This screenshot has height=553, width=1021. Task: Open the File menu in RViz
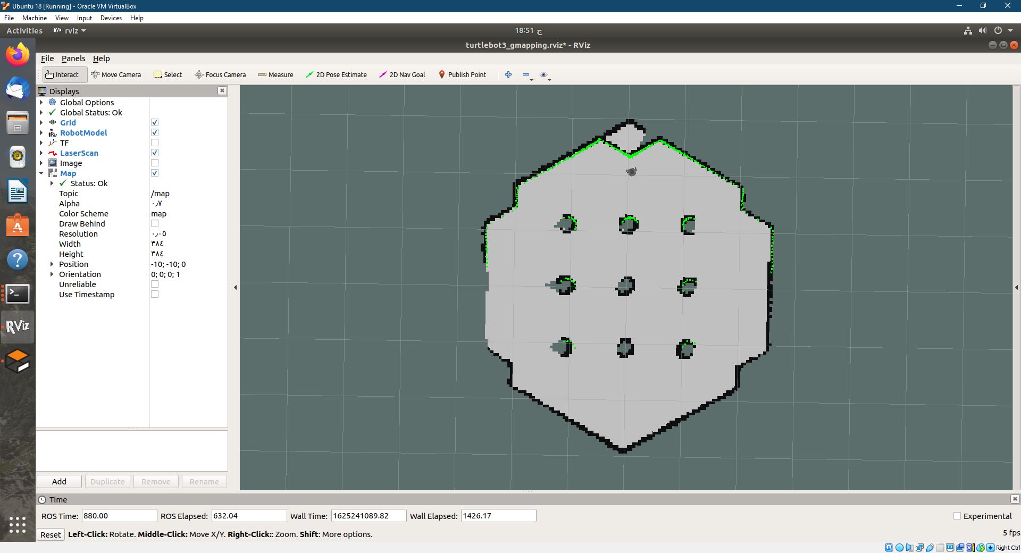coord(47,58)
